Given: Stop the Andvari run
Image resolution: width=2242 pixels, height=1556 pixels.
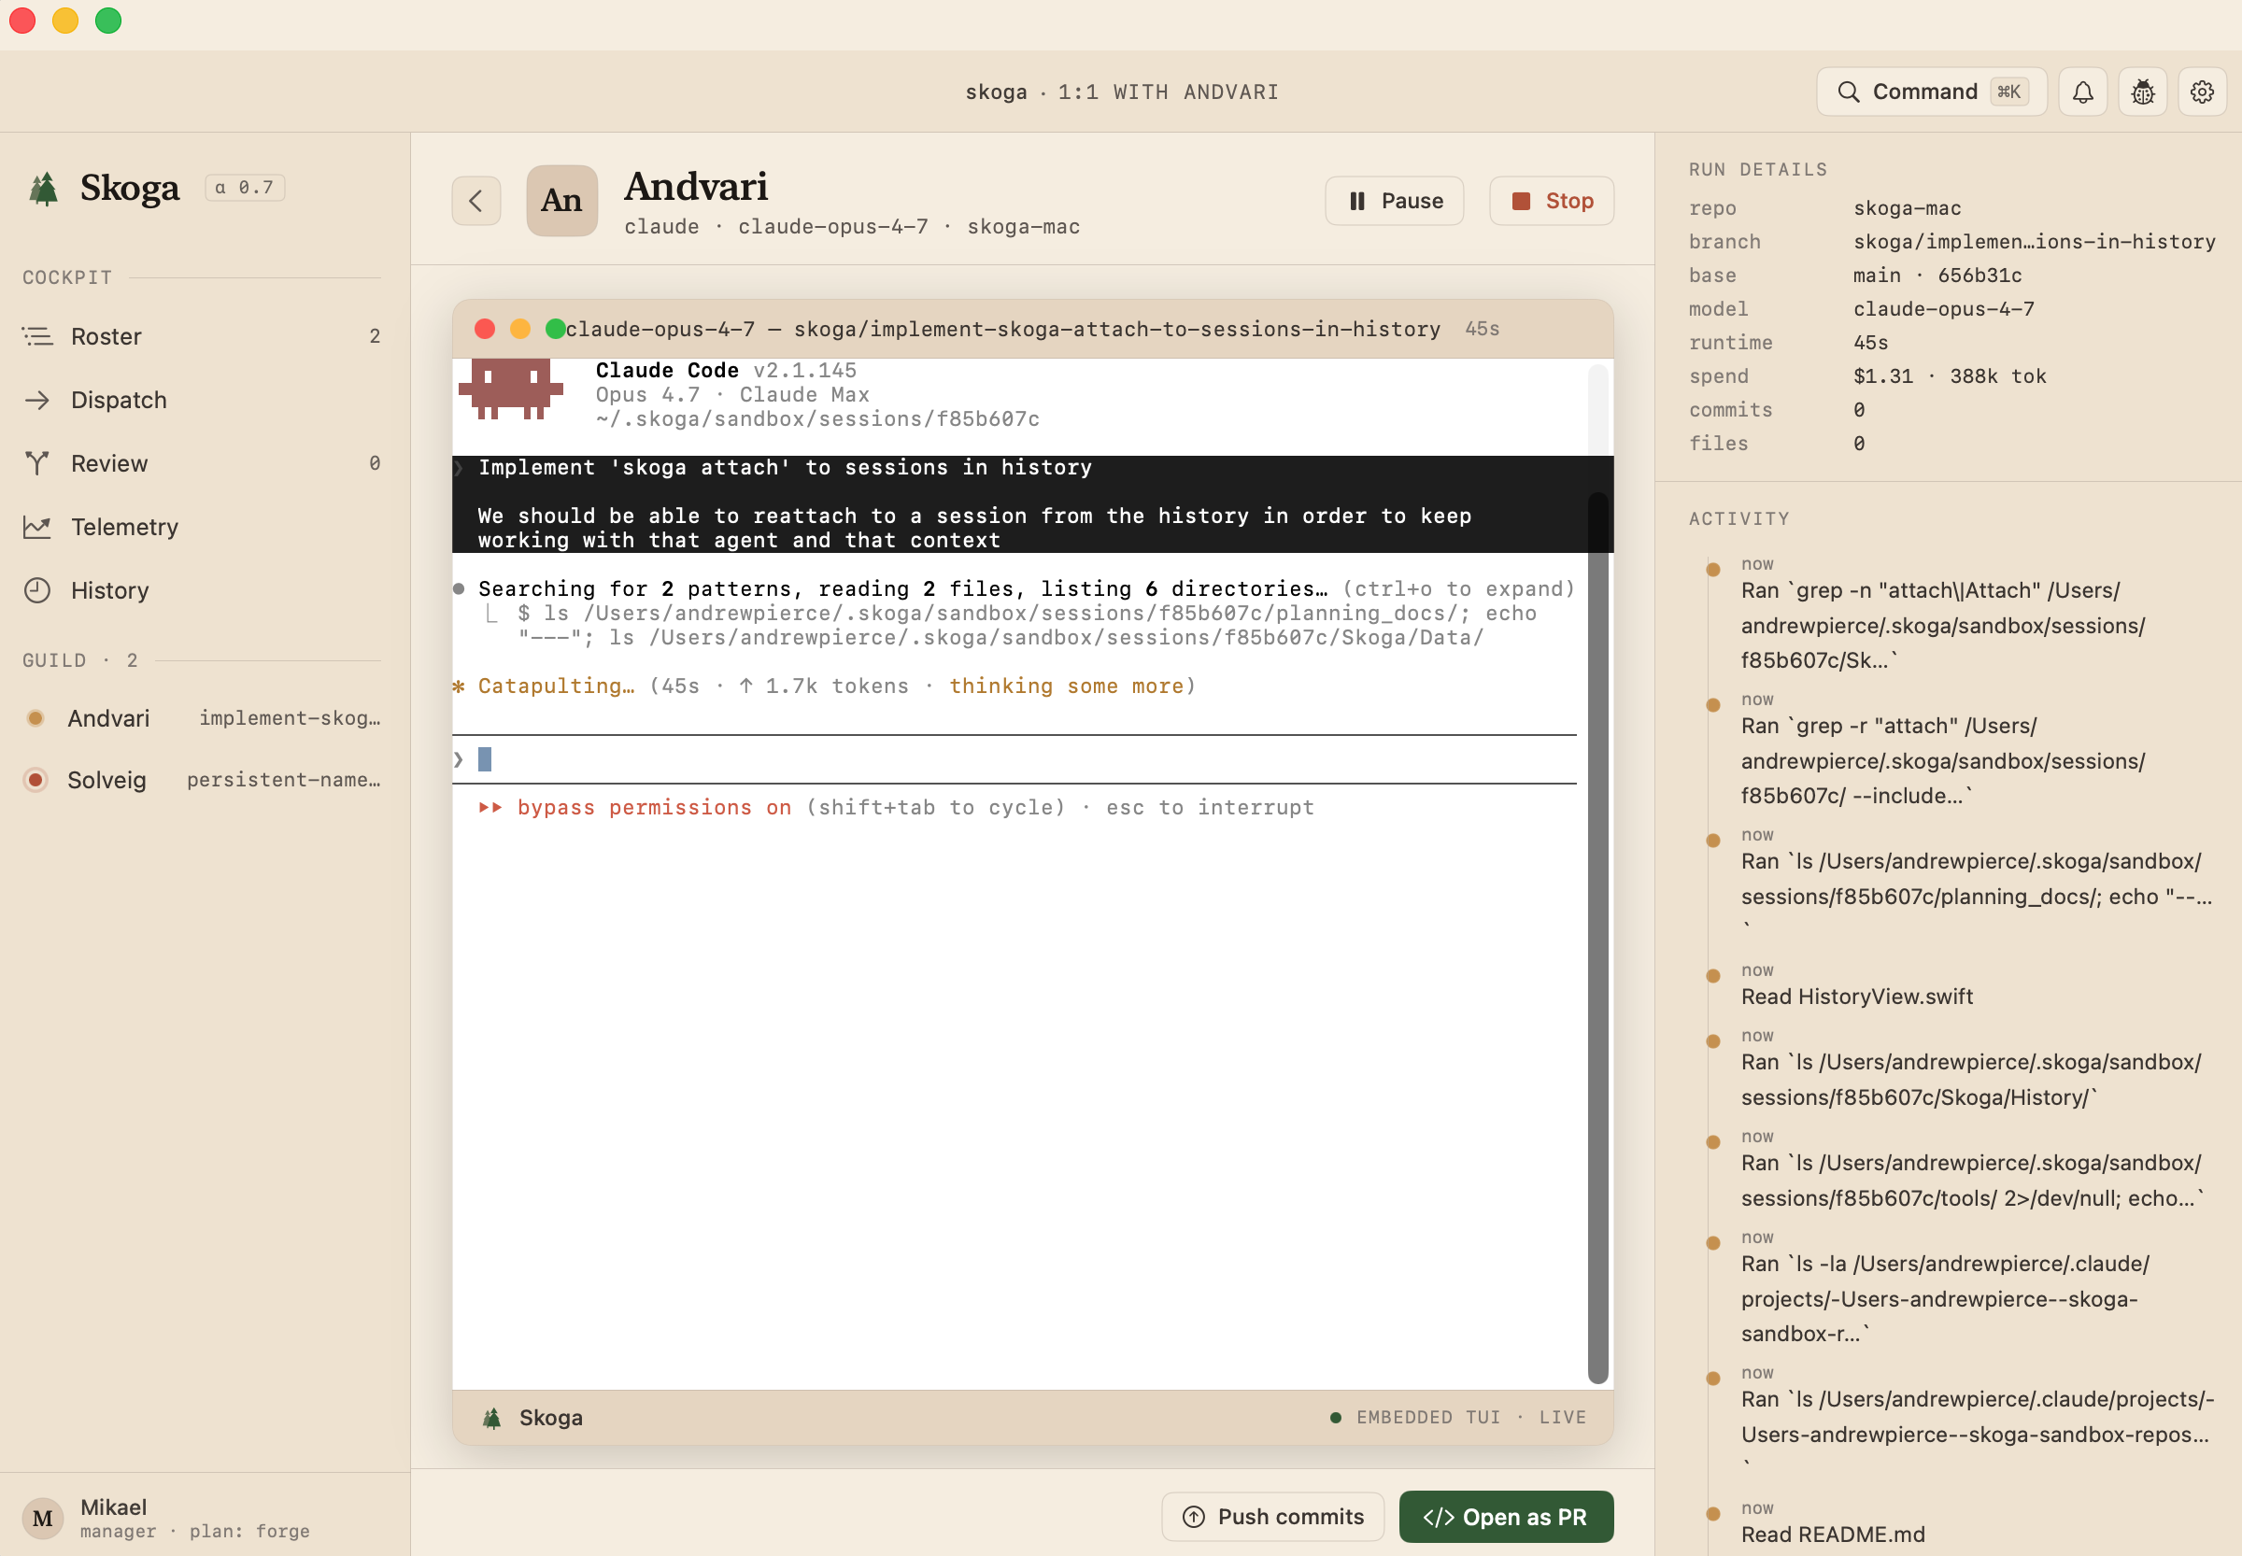Looking at the screenshot, I should tap(1551, 201).
